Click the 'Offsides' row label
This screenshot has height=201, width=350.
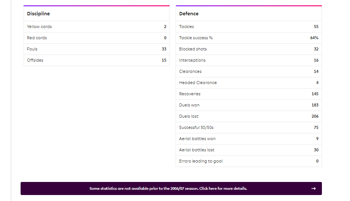(x=35, y=60)
